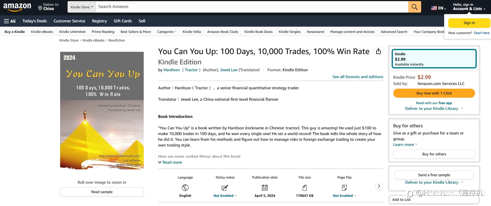Screen dimensions: 491x206
Task: Open Buy a Kindle link
Action: (15, 32)
